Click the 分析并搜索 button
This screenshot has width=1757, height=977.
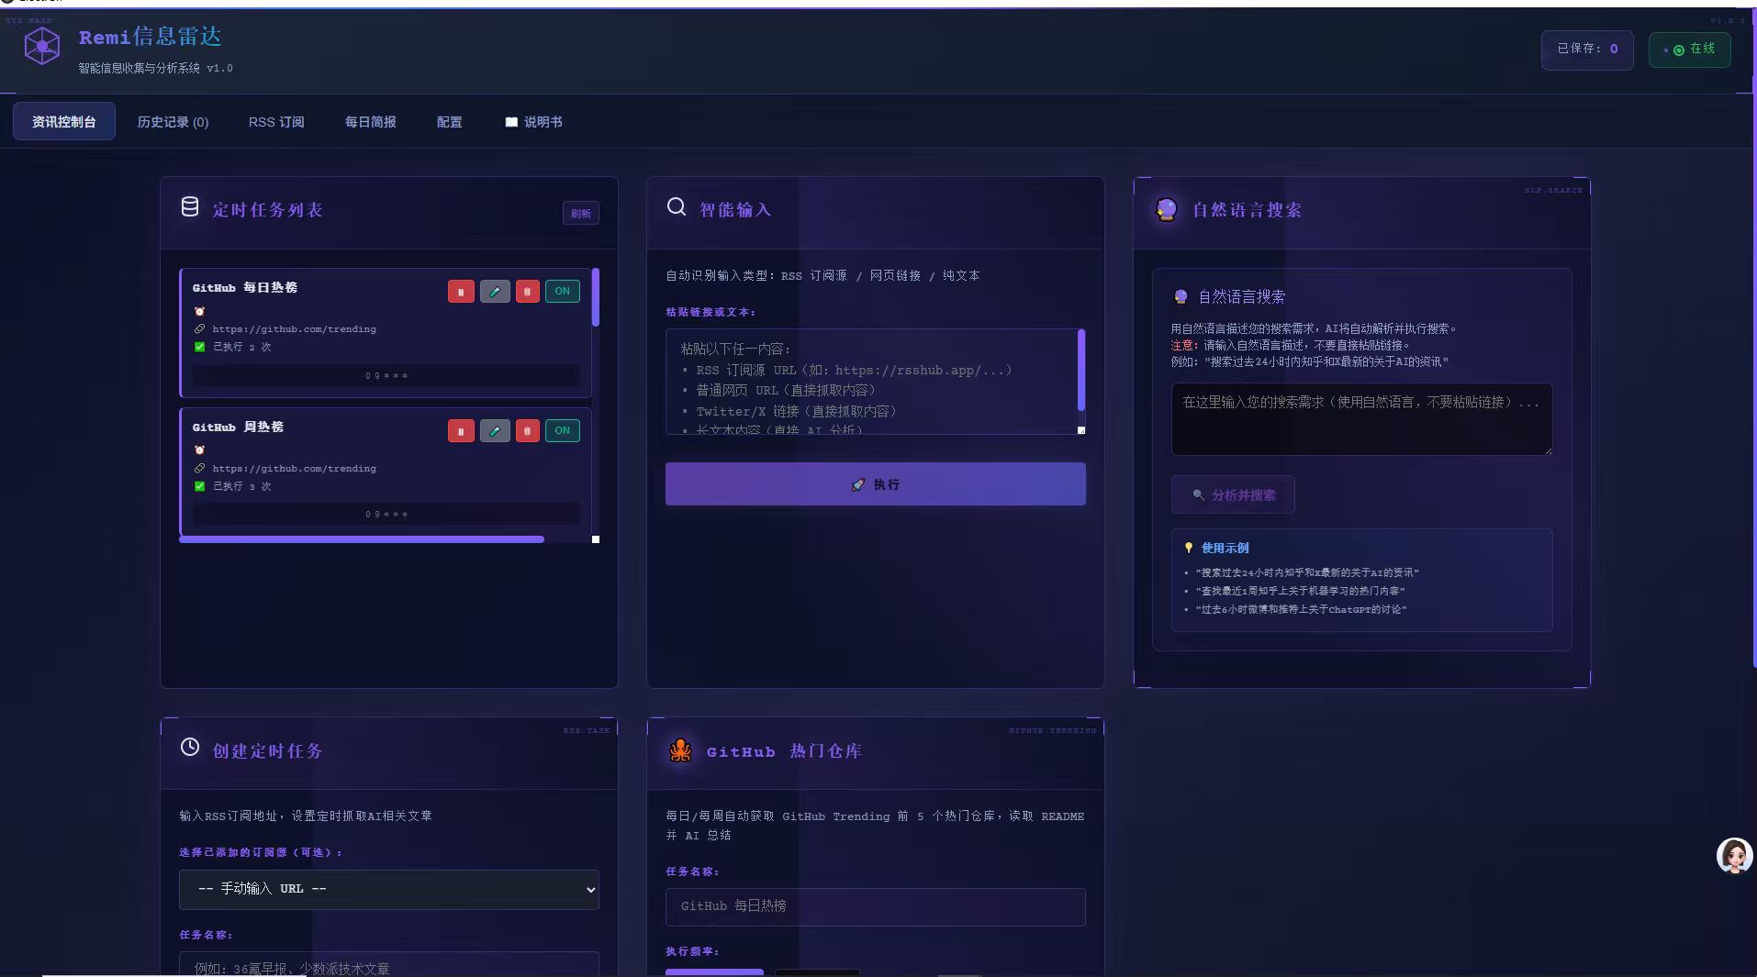(1232, 494)
